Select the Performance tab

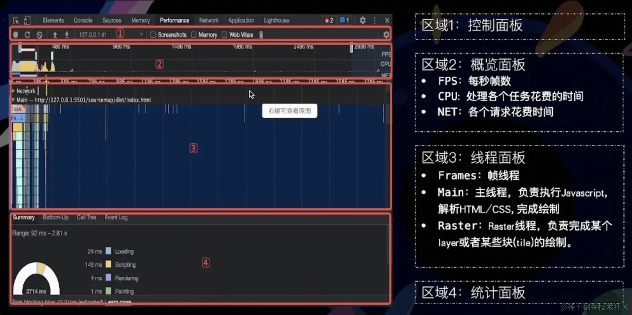click(174, 20)
